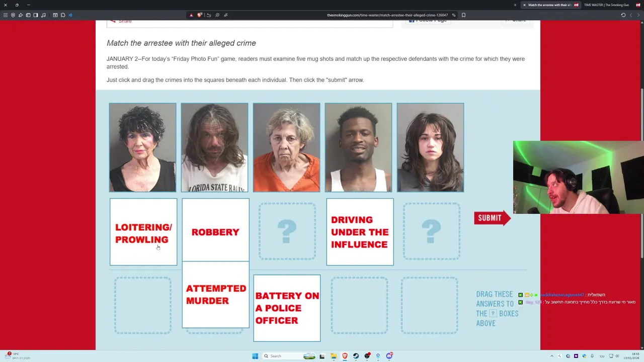
Task: Click mugshot of woman in orange jumpsuit
Action: (x=286, y=147)
